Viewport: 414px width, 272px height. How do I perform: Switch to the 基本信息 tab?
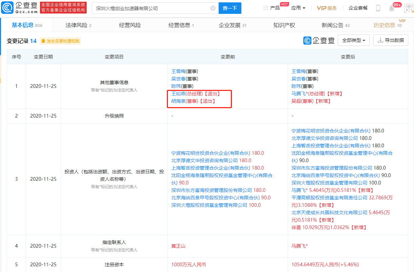(27, 25)
